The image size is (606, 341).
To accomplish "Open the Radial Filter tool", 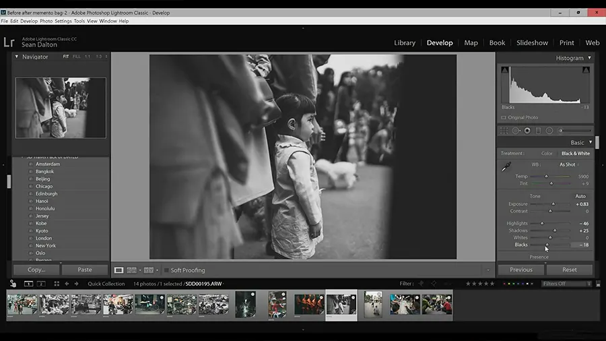I will pos(549,131).
